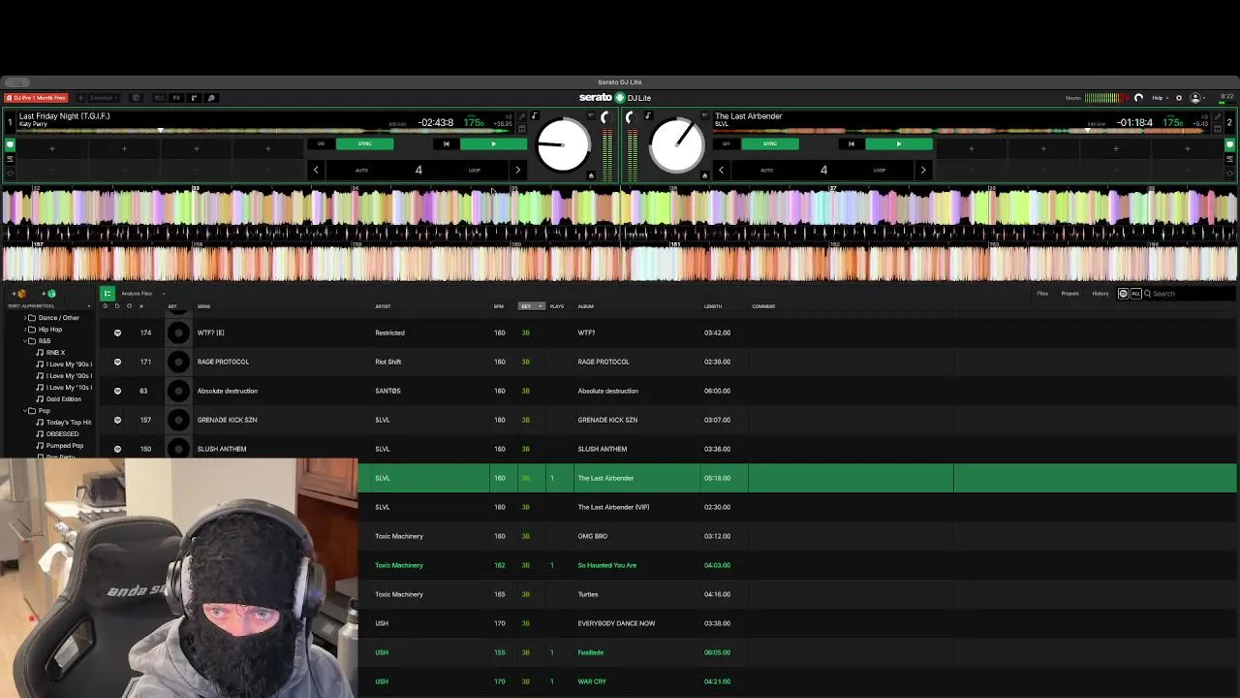
Task: Open the Analyze Files dropdown arrow
Action: pyautogui.click(x=164, y=294)
